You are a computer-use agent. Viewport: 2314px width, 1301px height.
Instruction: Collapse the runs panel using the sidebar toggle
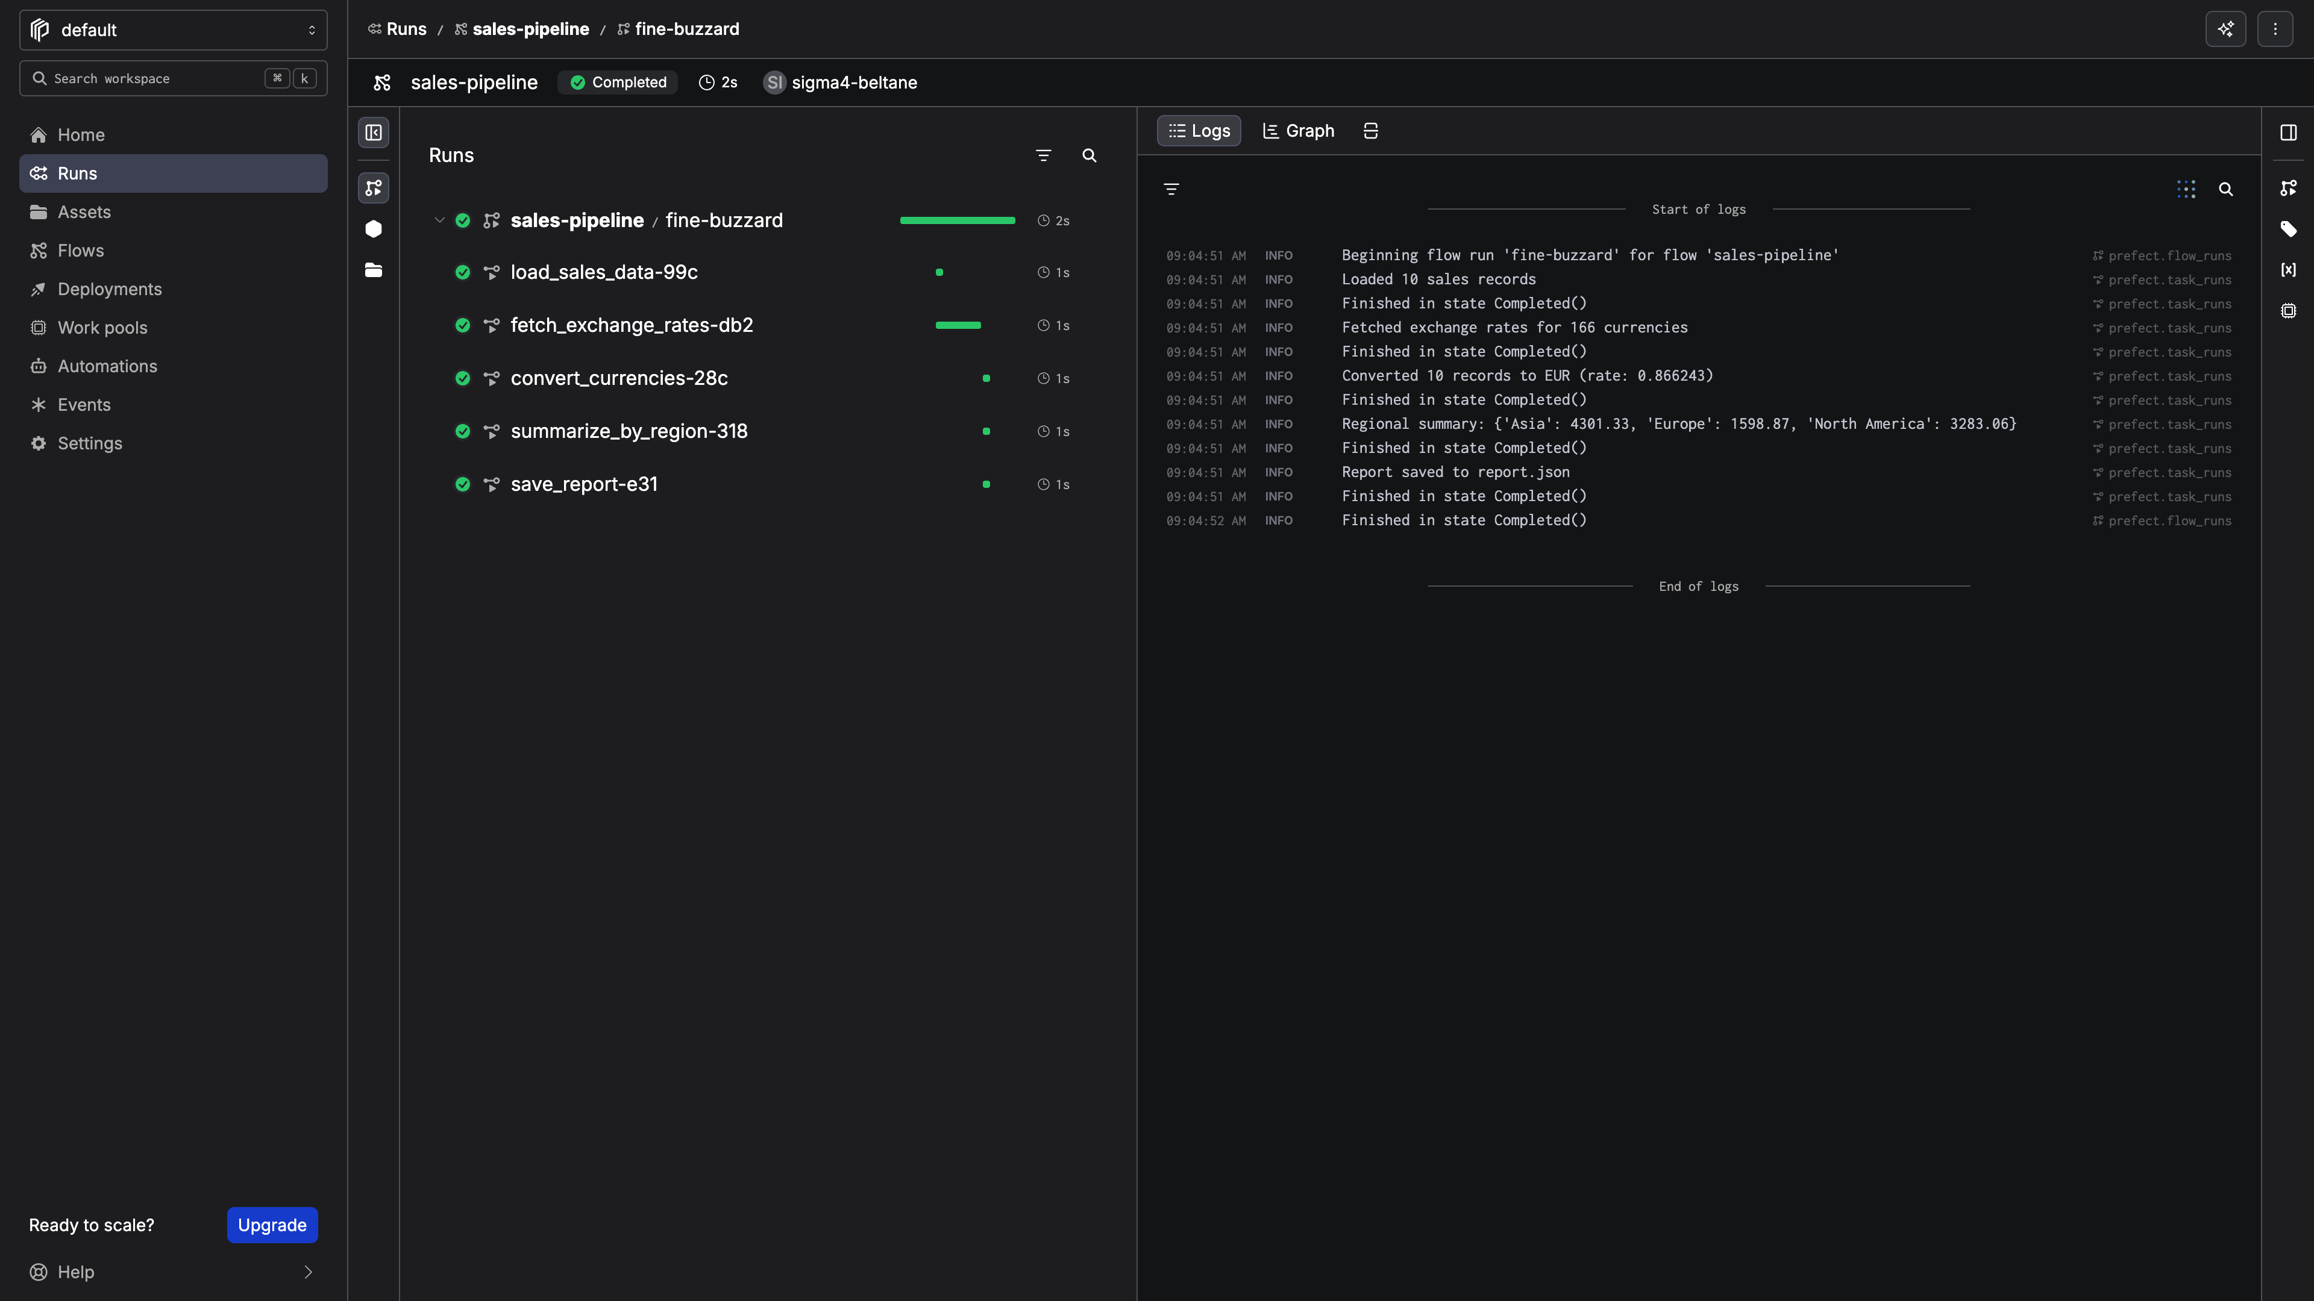point(375,132)
